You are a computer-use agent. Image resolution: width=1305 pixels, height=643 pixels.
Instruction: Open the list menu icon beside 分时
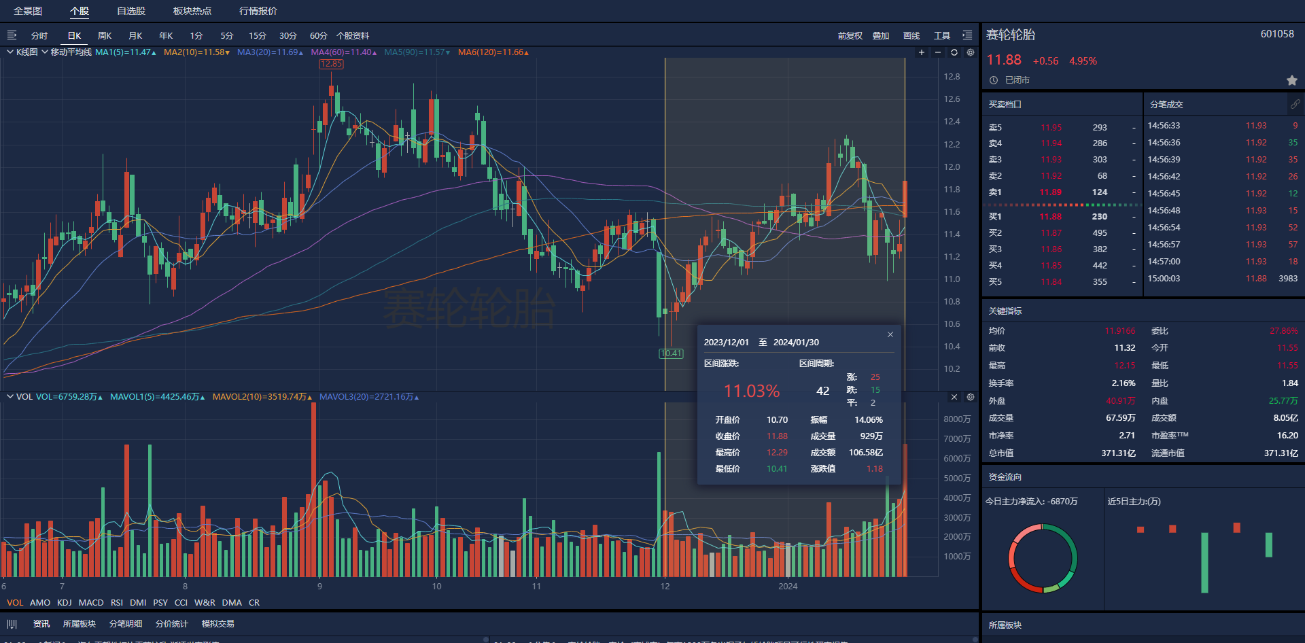[12, 35]
